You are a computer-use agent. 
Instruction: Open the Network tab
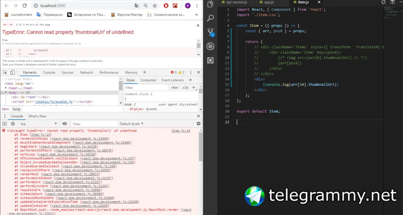pos(86,72)
